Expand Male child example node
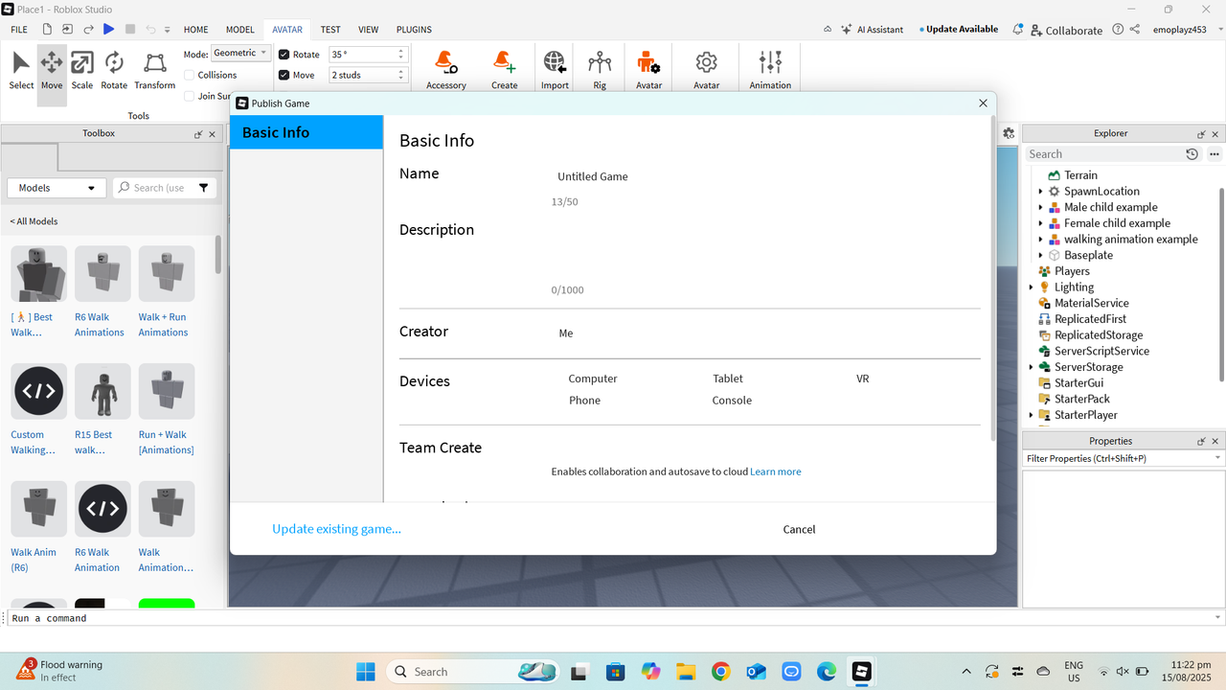 [x=1041, y=207]
